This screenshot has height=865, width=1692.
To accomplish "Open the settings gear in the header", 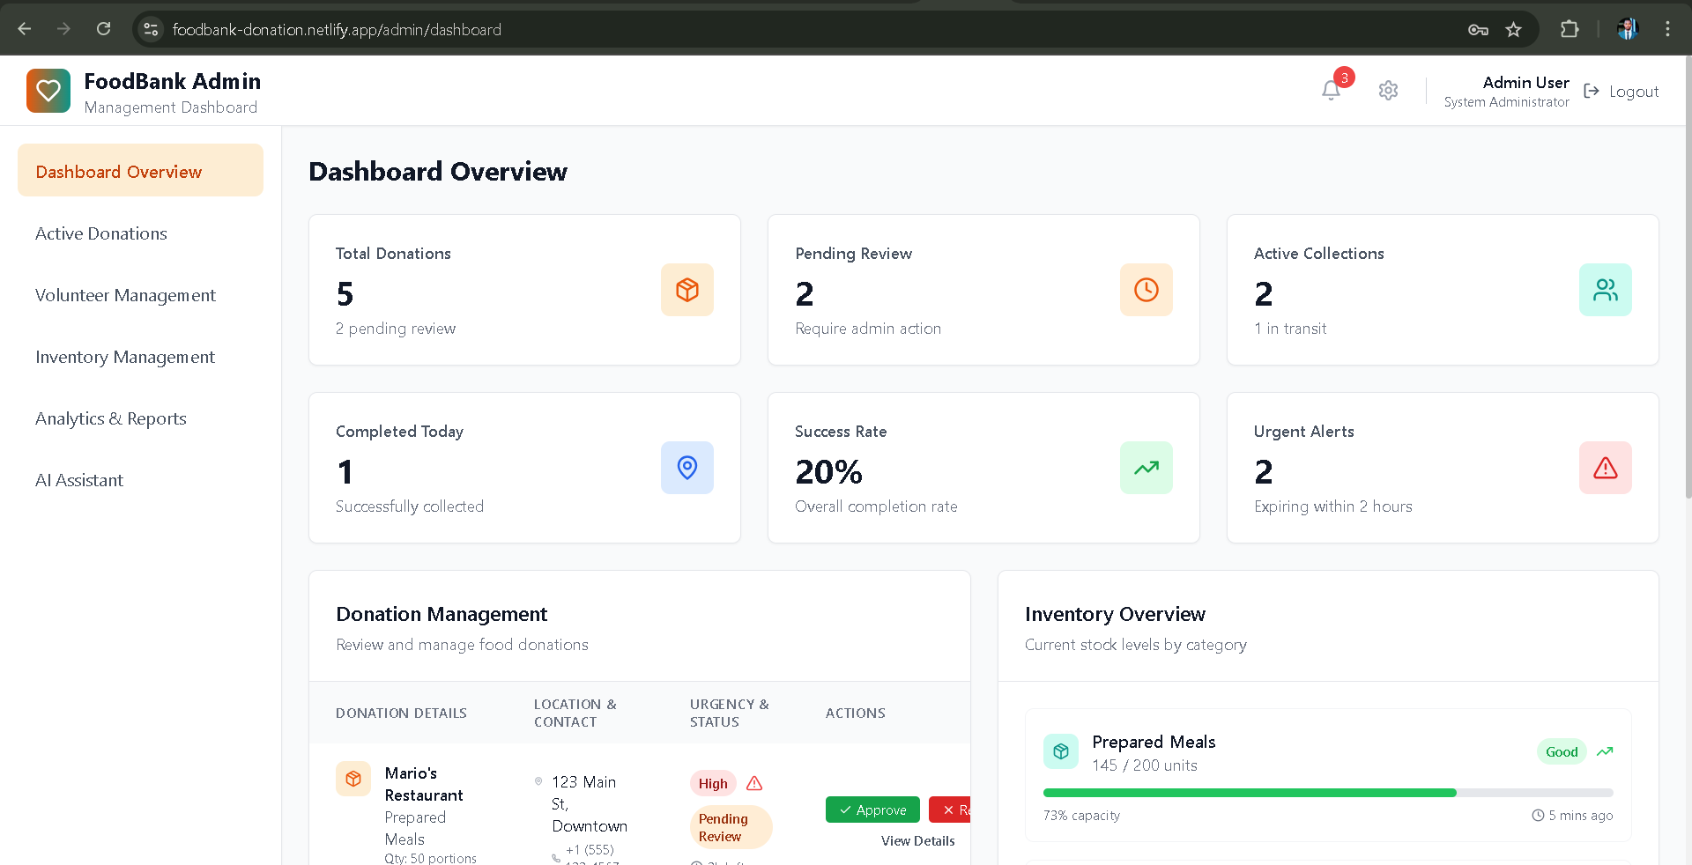I will 1388,91.
